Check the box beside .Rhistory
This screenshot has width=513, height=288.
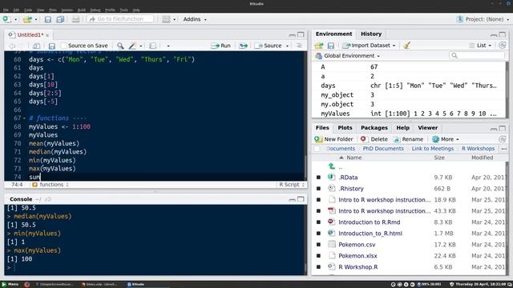318,189
